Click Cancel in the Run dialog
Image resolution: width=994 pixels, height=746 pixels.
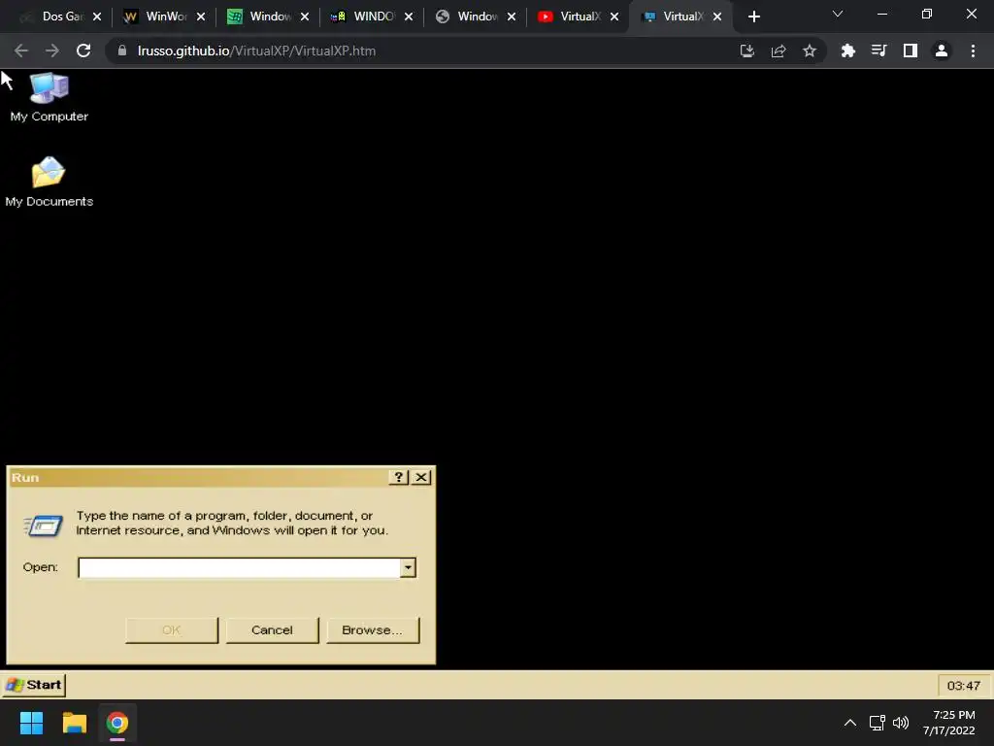click(x=272, y=629)
